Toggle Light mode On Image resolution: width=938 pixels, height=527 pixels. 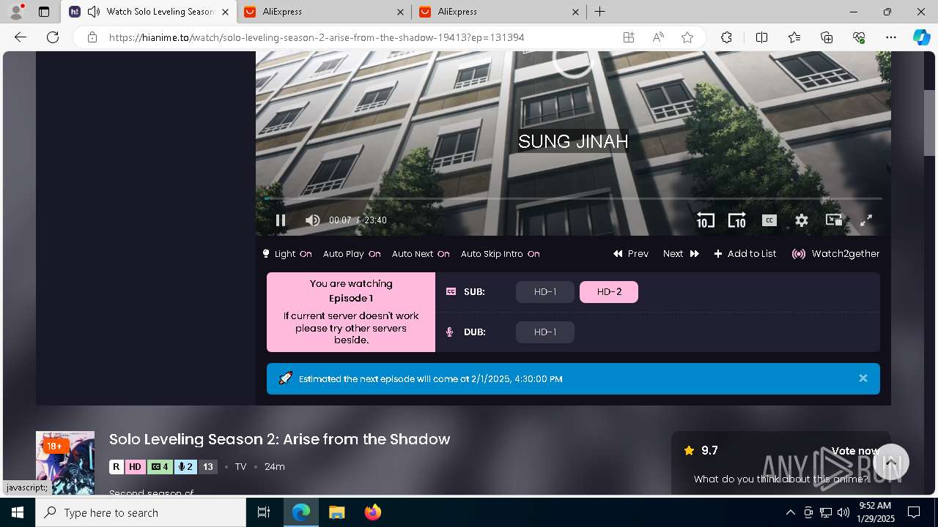click(287, 254)
